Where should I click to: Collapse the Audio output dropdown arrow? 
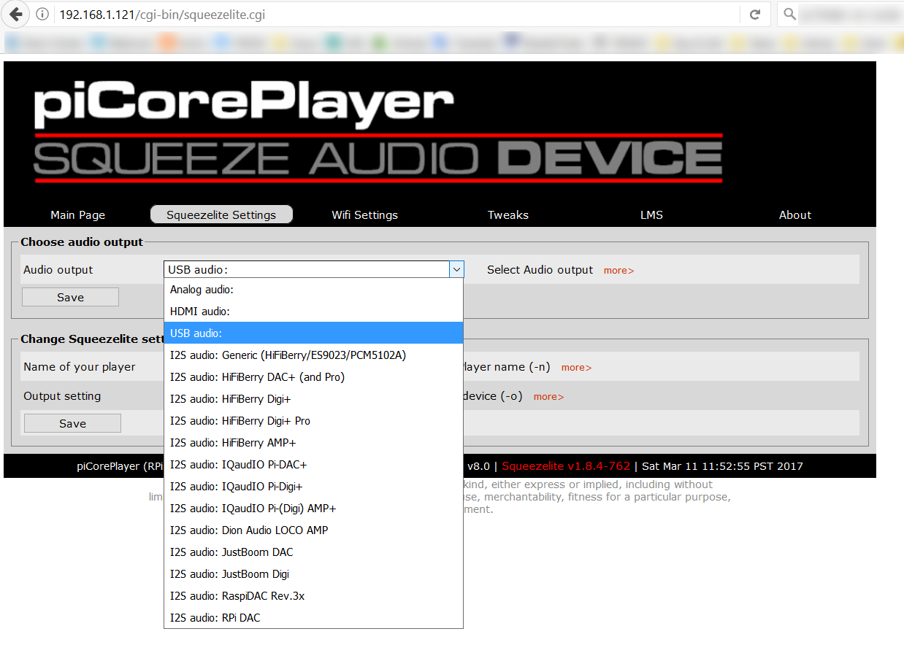456,270
